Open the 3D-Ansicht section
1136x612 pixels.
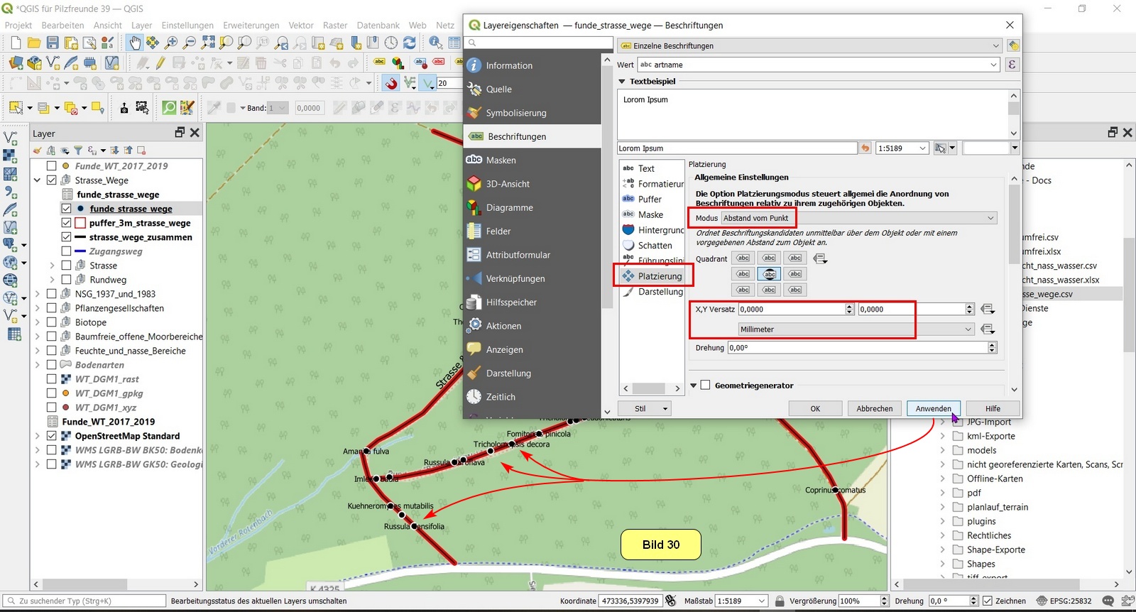tap(507, 184)
